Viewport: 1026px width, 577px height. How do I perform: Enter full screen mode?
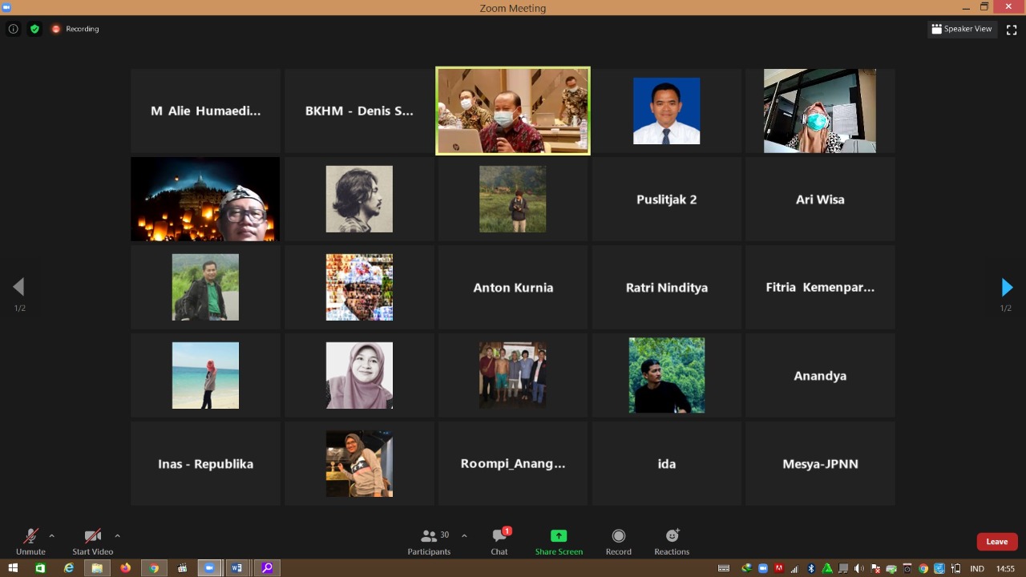pos(1012,29)
